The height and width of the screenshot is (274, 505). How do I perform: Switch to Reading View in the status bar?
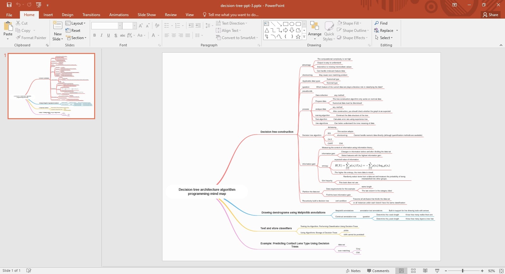[425, 271]
